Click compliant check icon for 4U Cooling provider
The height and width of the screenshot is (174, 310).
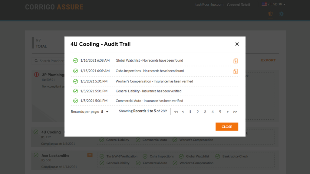(36, 132)
